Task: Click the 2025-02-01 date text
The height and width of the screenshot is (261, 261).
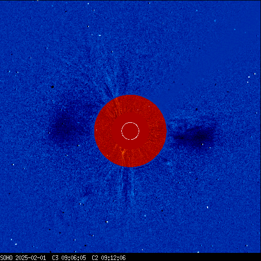Action: point(31,258)
